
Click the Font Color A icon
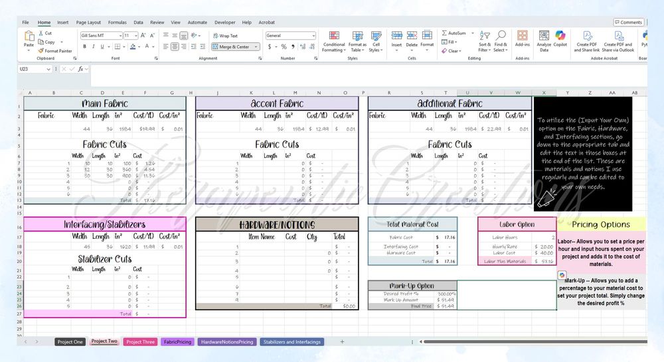point(147,46)
